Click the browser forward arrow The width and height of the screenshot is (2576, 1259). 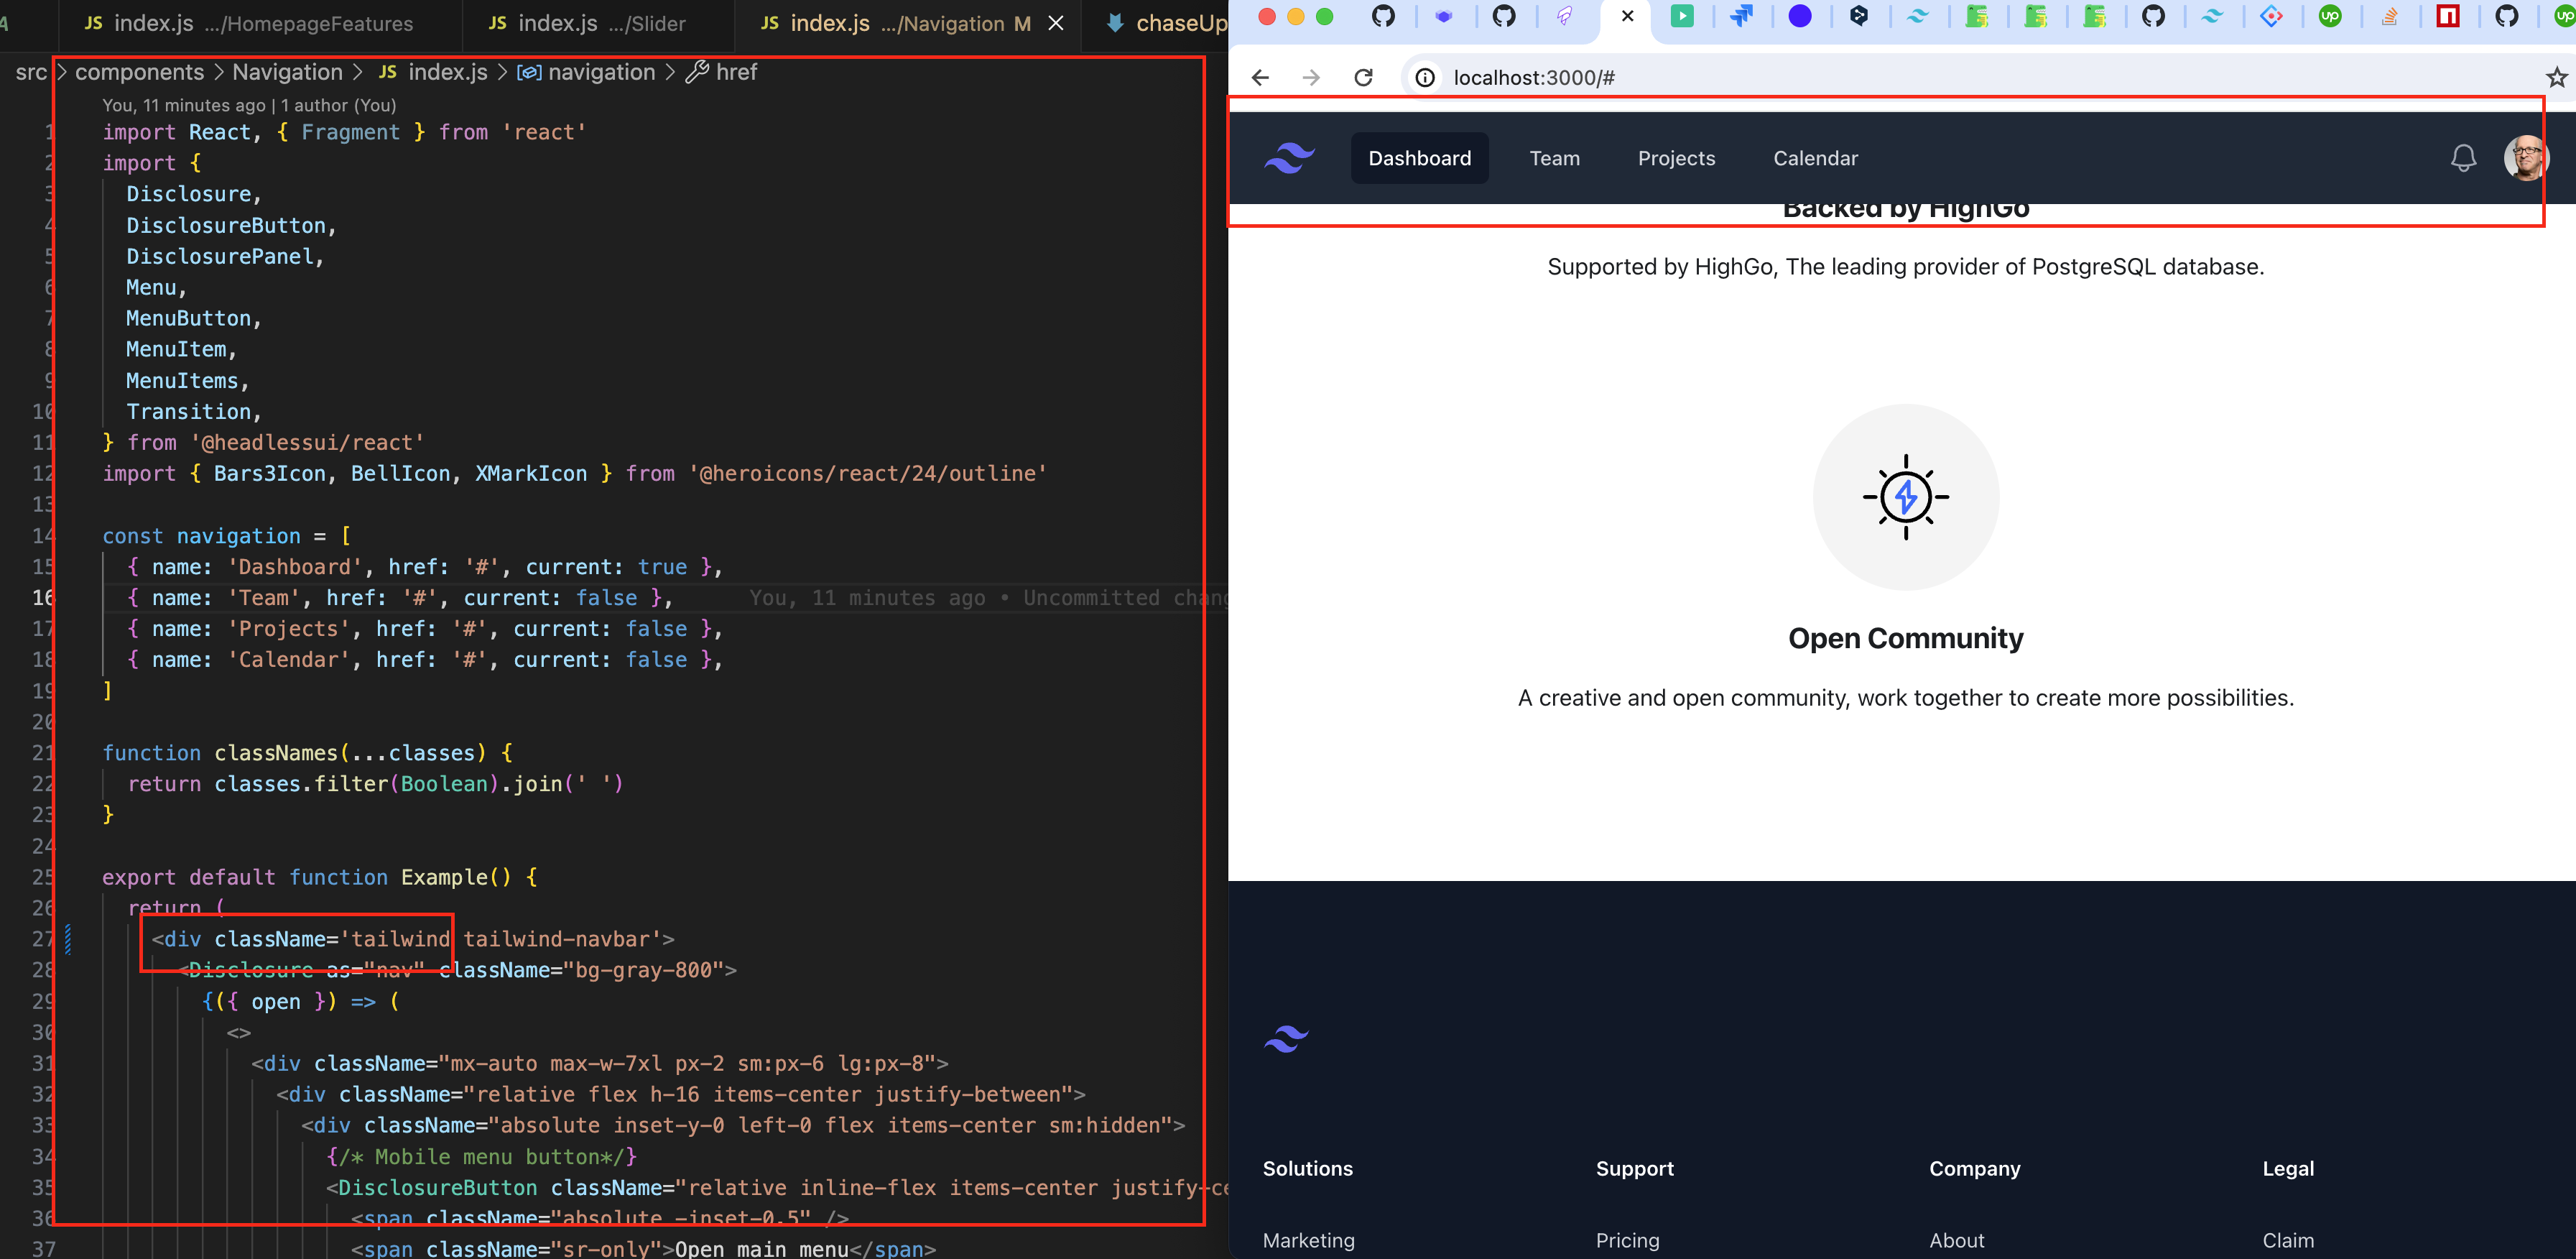(x=1311, y=78)
